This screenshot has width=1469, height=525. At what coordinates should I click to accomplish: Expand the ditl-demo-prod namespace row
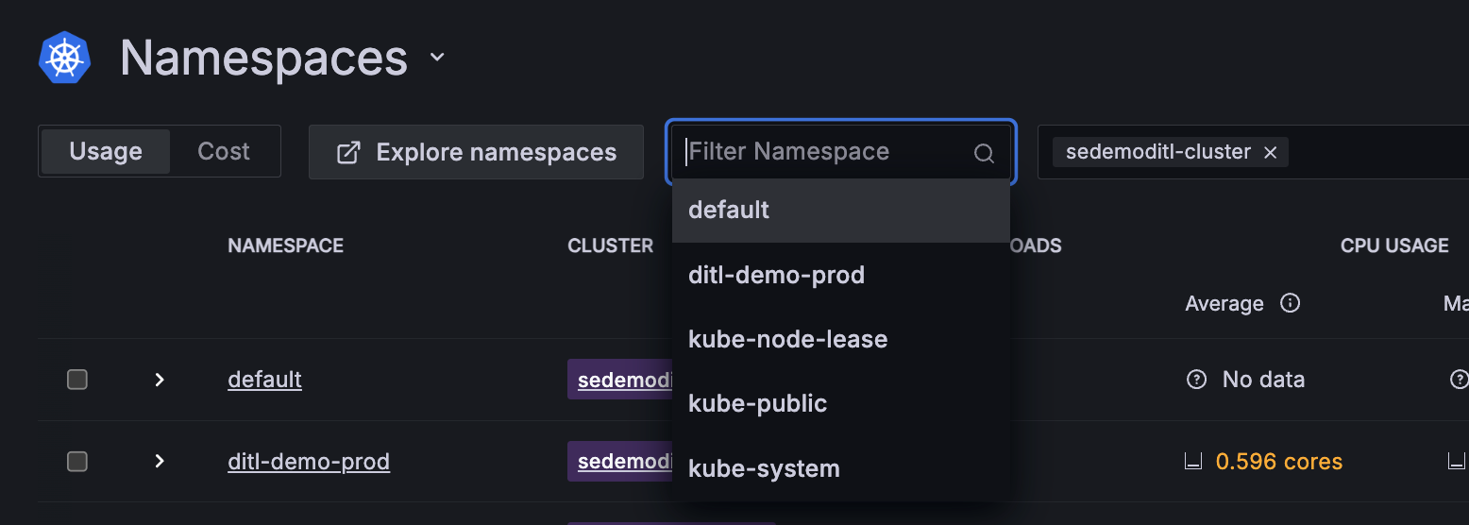160,462
